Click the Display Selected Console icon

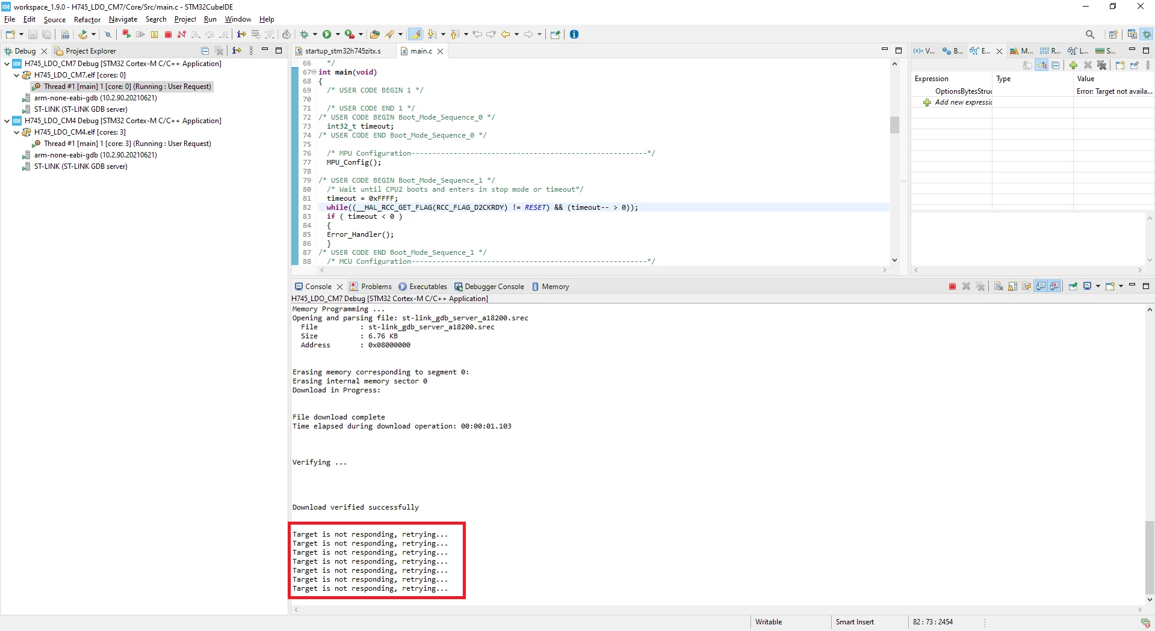pyautogui.click(x=1088, y=286)
